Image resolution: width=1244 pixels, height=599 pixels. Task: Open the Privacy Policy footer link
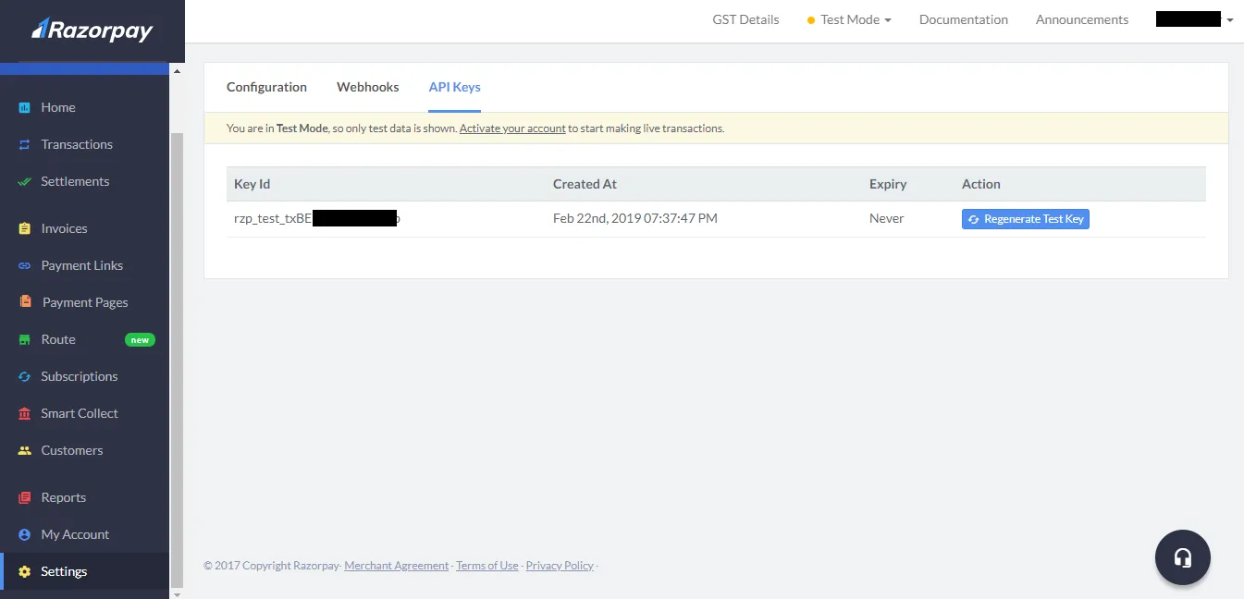click(560, 566)
